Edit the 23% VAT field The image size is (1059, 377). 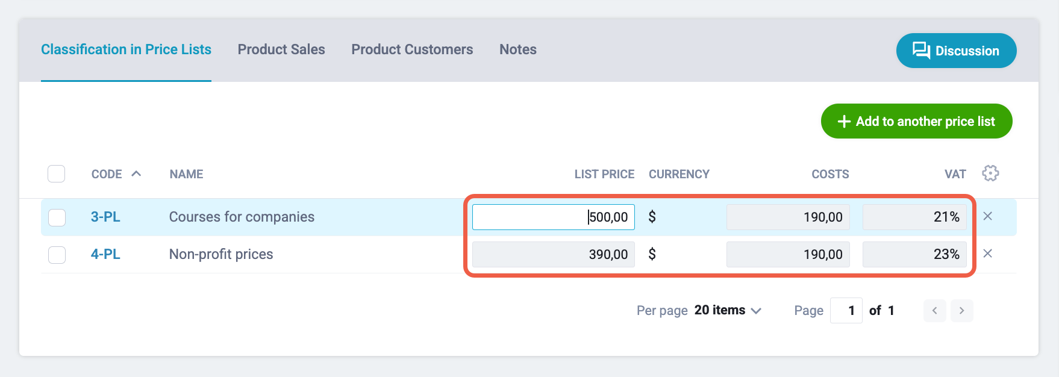(x=914, y=254)
